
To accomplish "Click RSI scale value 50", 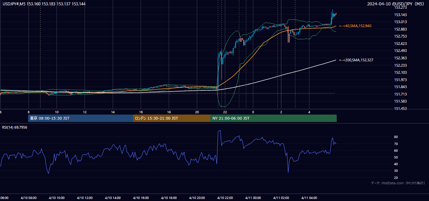I will (396, 157).
